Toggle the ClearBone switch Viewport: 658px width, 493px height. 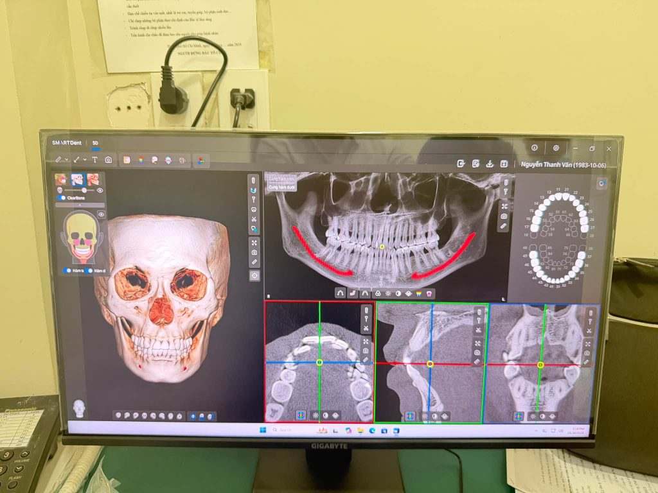click(x=62, y=198)
